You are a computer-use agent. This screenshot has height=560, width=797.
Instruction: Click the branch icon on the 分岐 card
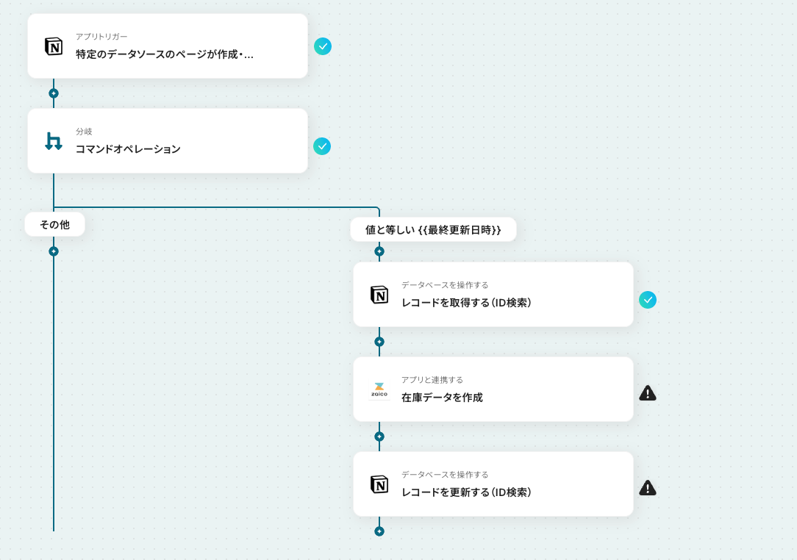(54, 141)
